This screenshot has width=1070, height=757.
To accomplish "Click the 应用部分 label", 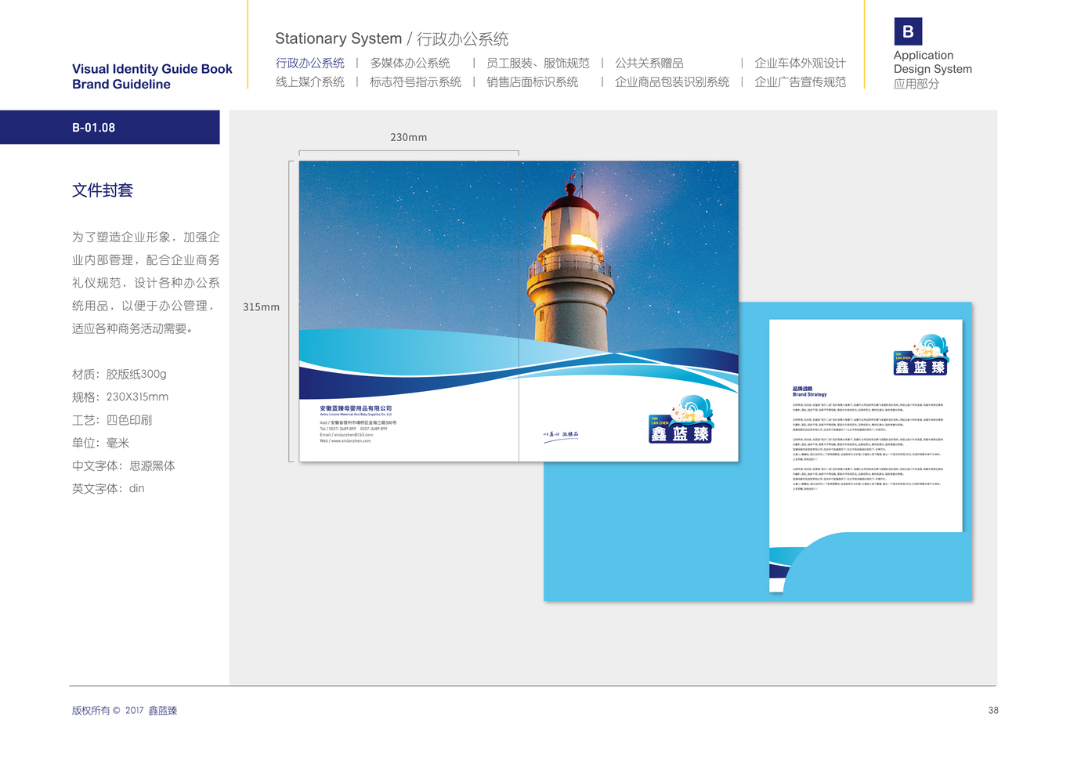I will [x=916, y=84].
